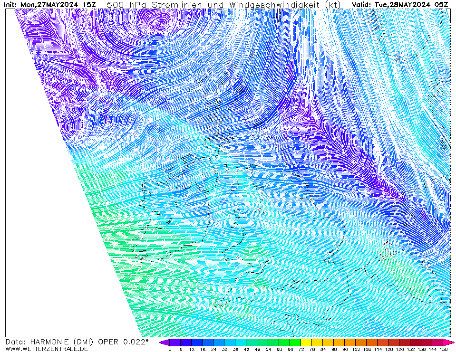Image resolution: width=456 pixels, height=352 pixels.
Task: Pick the orange legend swatch between 96 and 102
Action: coord(350,342)
